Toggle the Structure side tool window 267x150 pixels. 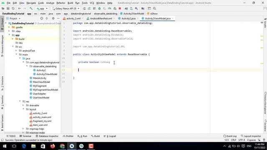(2, 83)
